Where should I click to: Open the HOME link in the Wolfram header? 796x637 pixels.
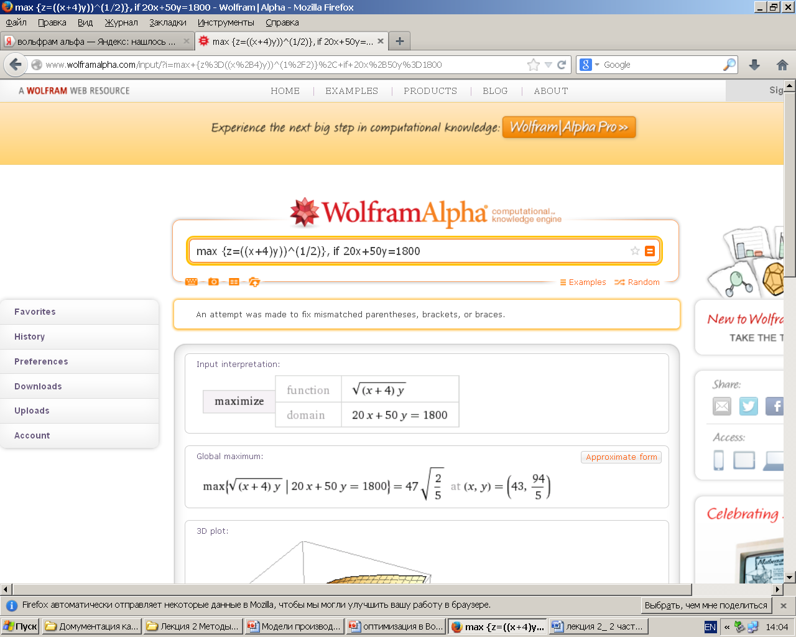[x=285, y=91]
